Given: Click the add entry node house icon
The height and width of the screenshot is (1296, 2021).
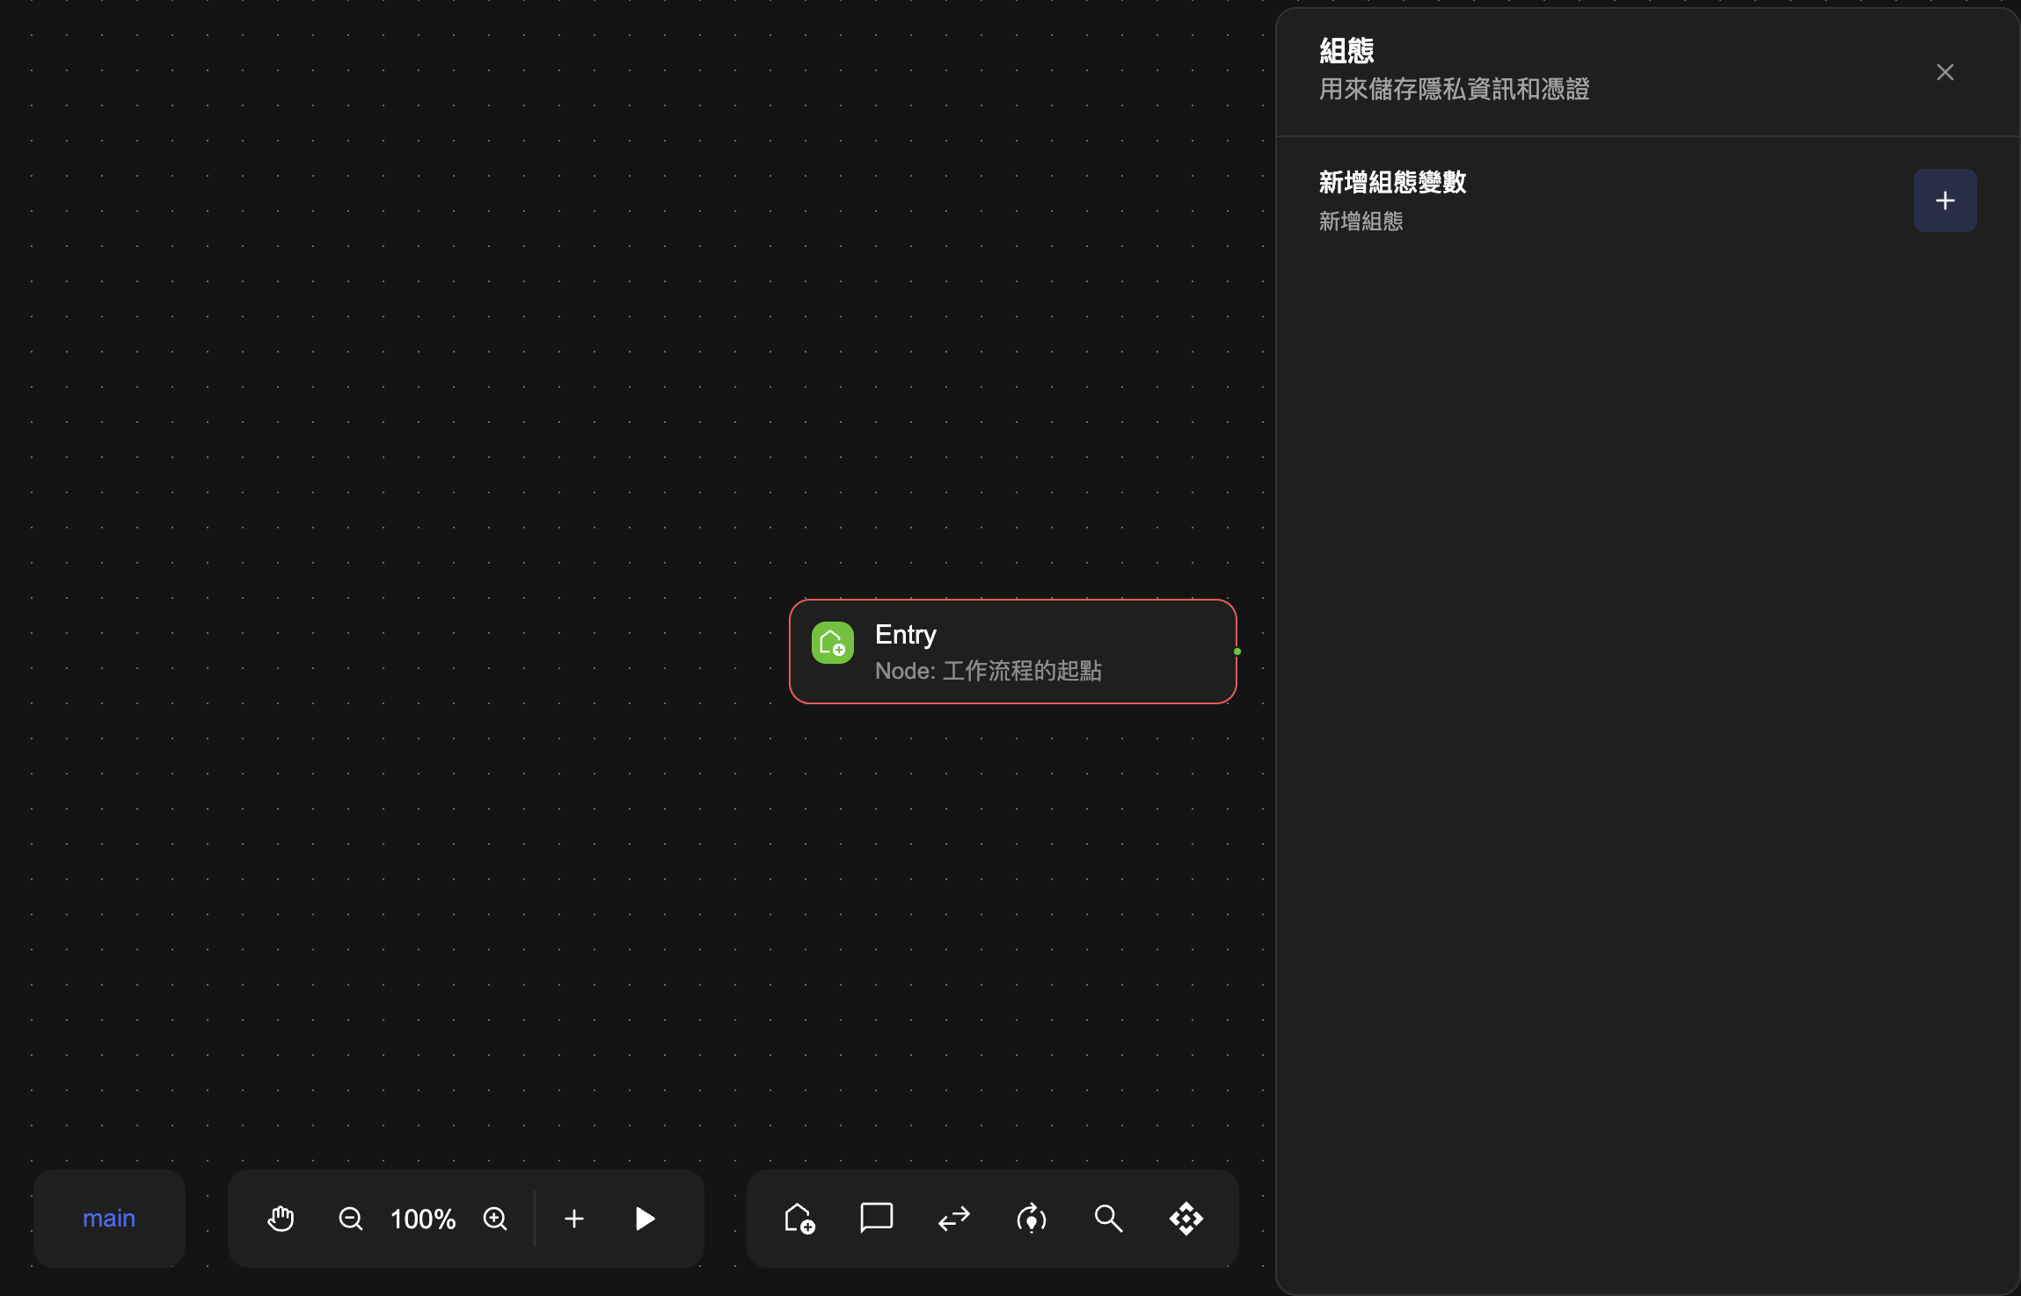Looking at the screenshot, I should coord(799,1219).
